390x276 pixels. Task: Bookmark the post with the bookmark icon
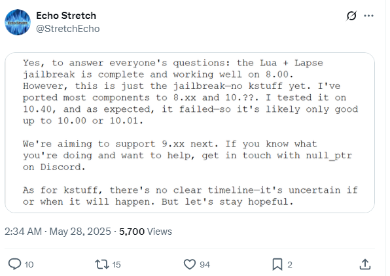pos(277,264)
